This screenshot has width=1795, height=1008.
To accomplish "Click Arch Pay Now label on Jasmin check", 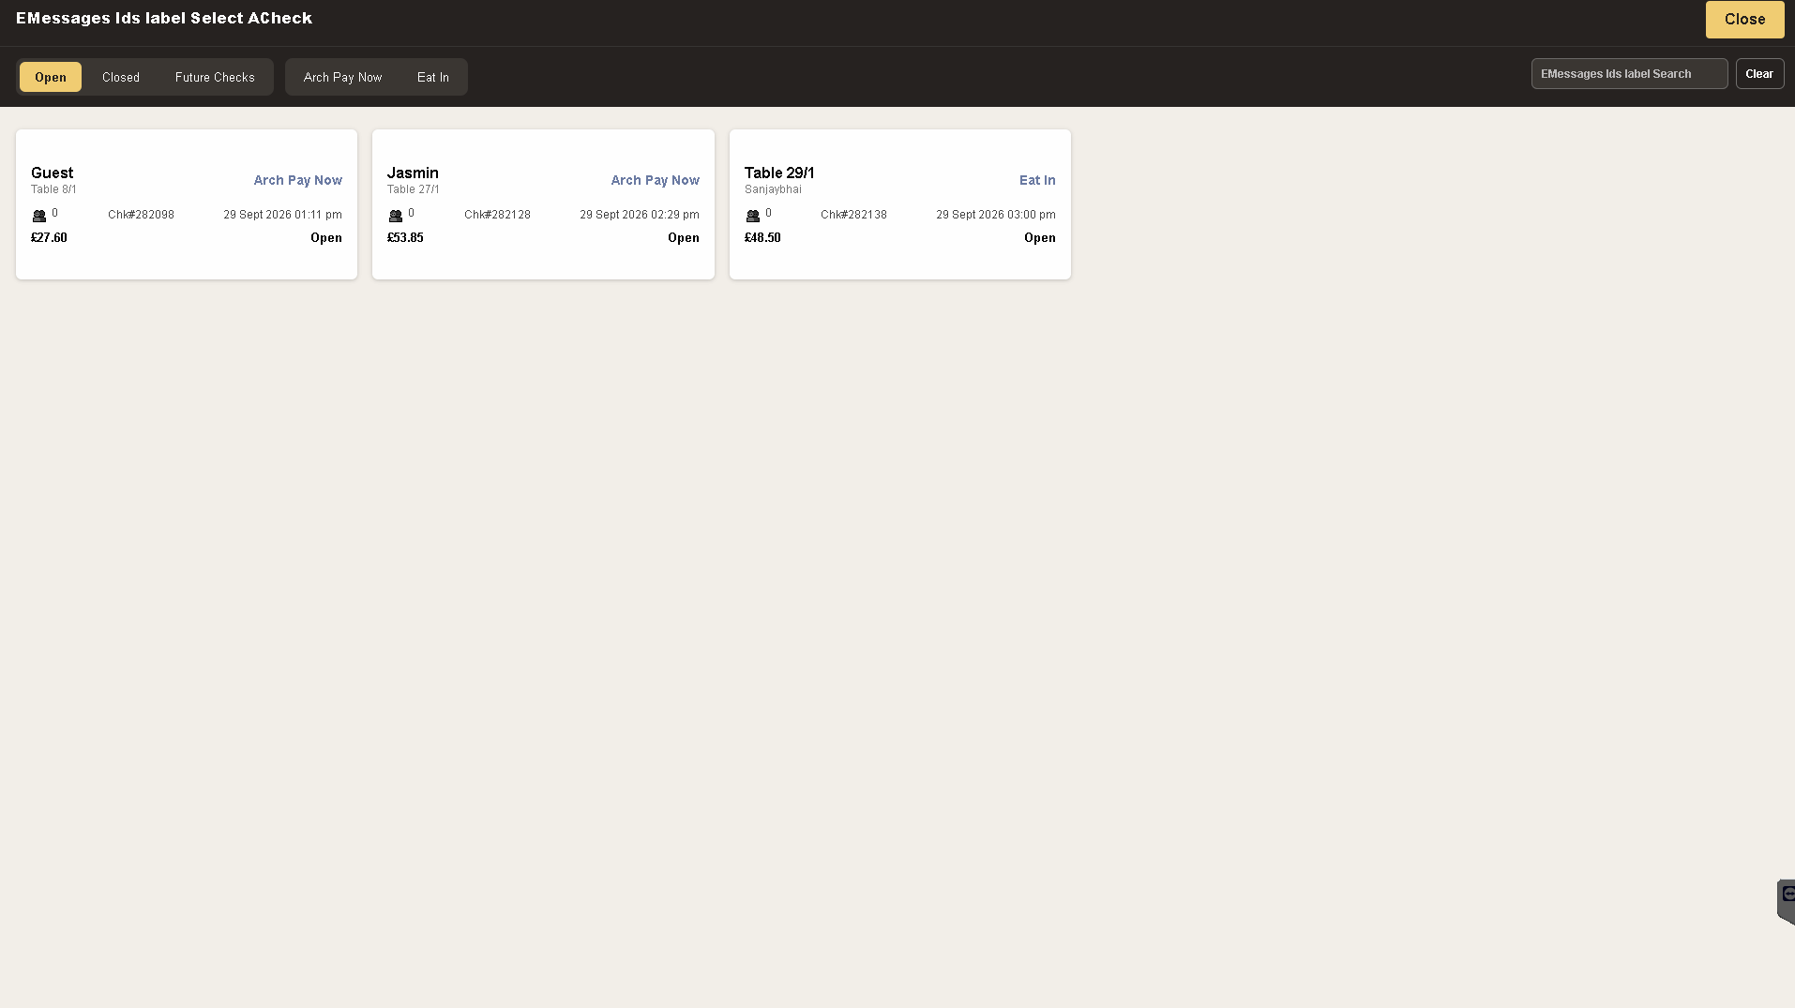I will 656,180.
